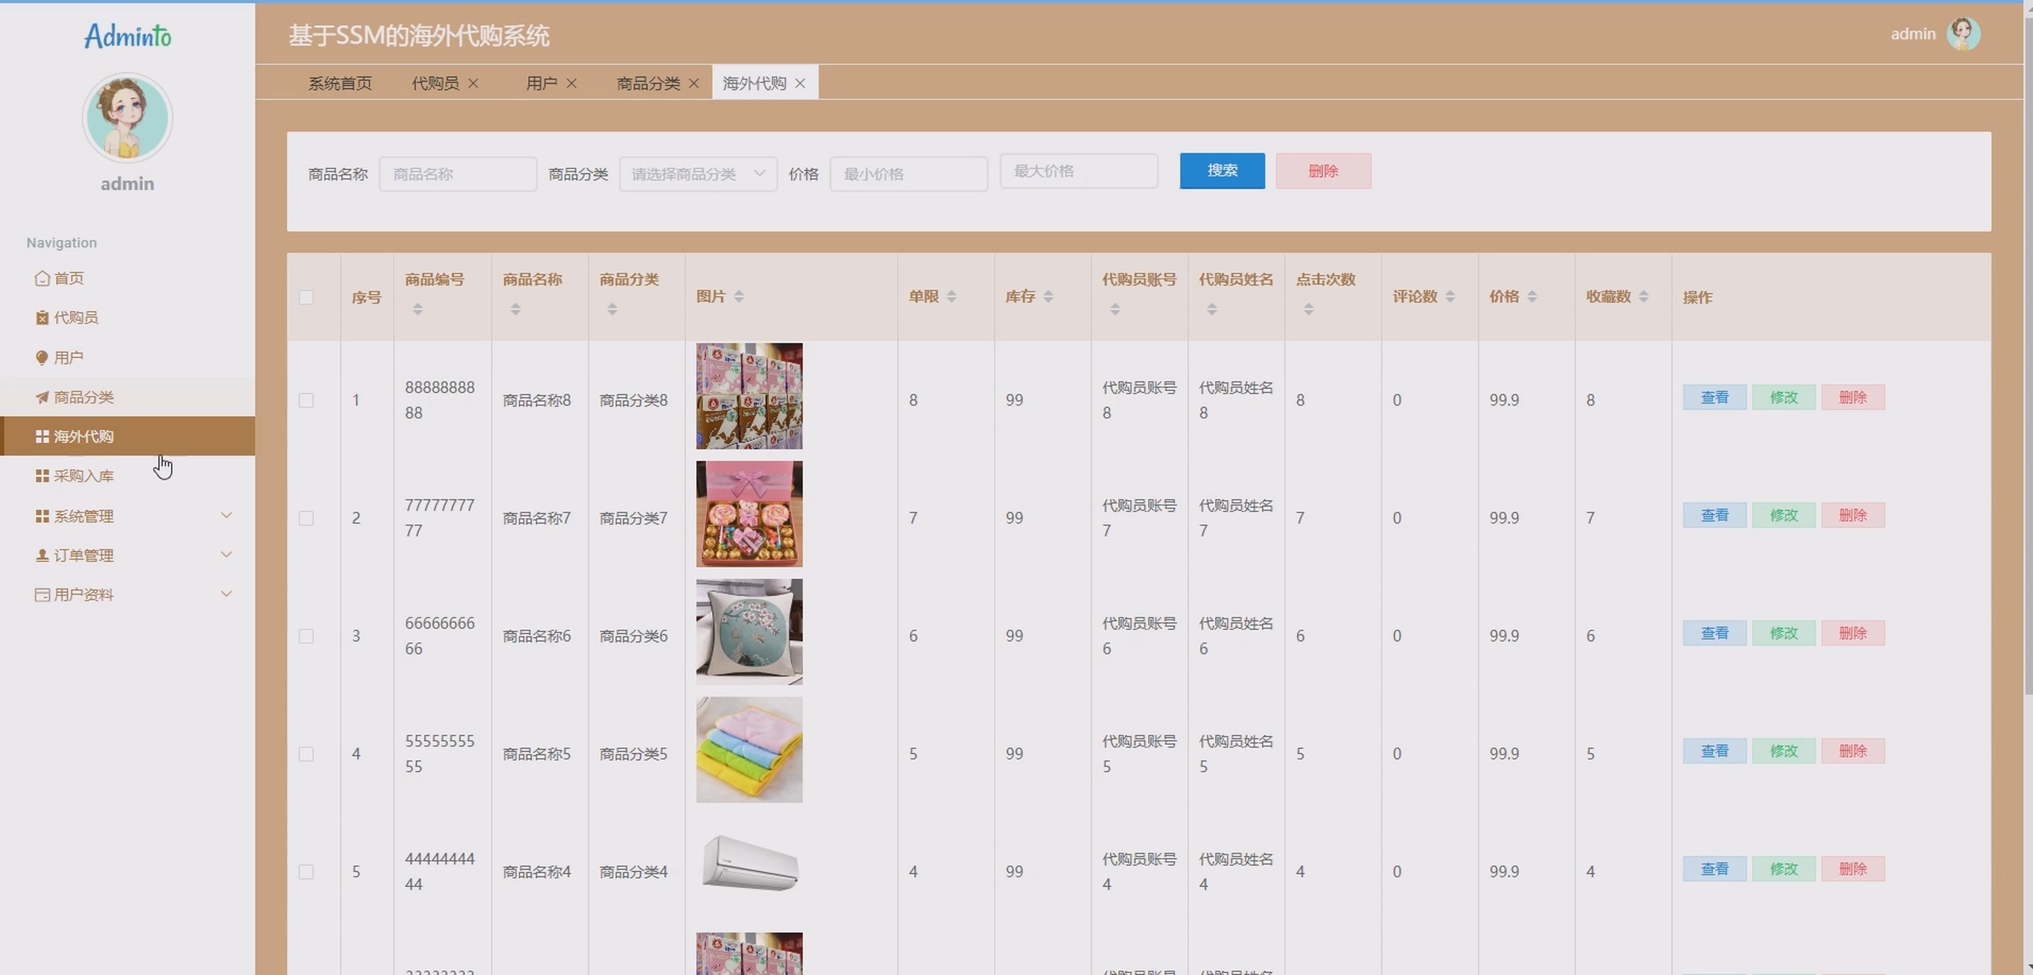This screenshot has height=975, width=2033.
Task: Sort by 单限 column arrows
Action: pos(951,297)
